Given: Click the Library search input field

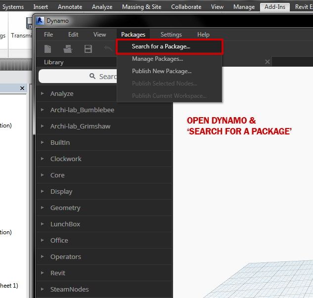Looking at the screenshot, I should [x=78, y=76].
